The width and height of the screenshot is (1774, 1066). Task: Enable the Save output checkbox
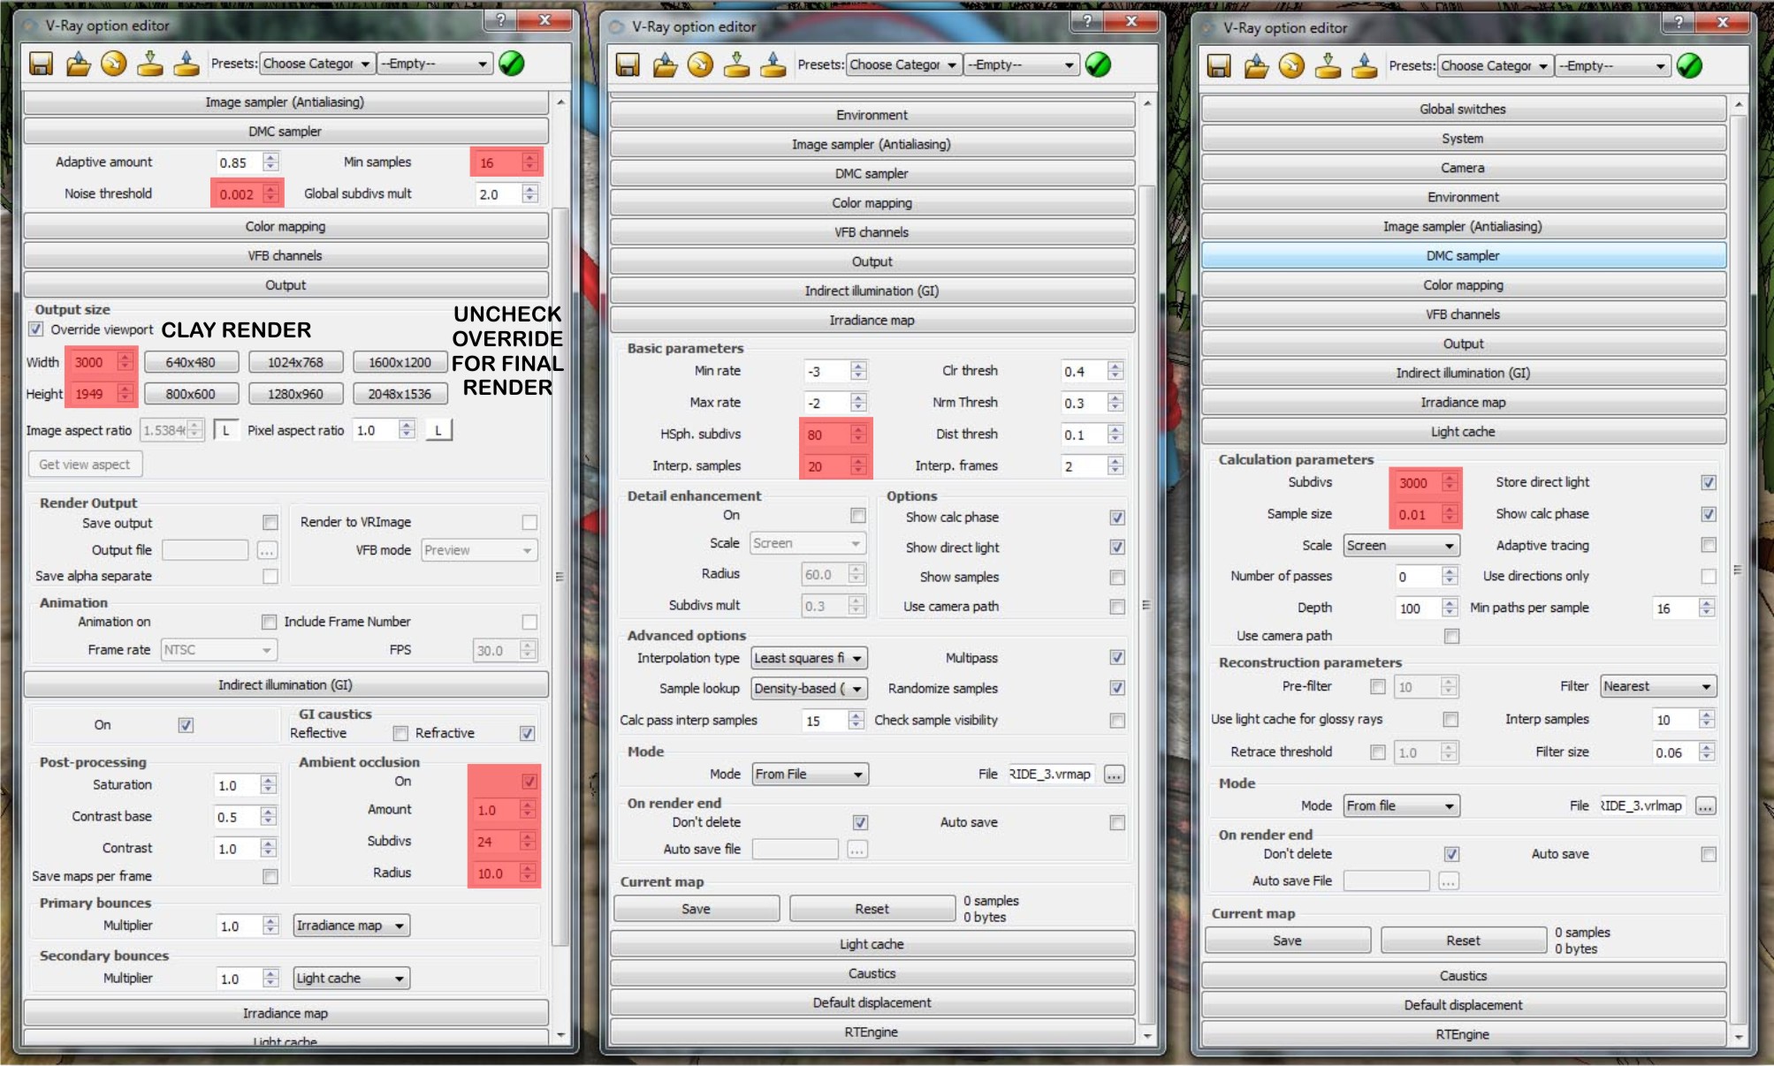pos(270,523)
